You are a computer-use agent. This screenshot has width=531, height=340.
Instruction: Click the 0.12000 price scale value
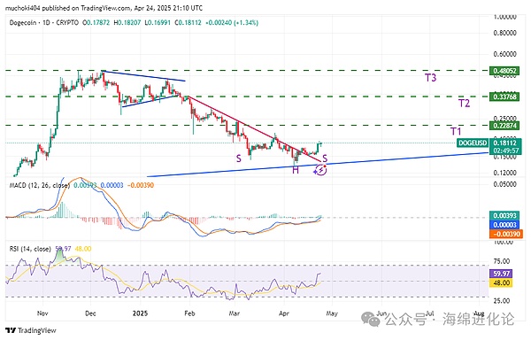(x=505, y=173)
